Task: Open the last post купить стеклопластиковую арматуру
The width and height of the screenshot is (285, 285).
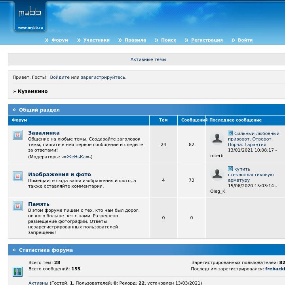Action: coord(251,175)
